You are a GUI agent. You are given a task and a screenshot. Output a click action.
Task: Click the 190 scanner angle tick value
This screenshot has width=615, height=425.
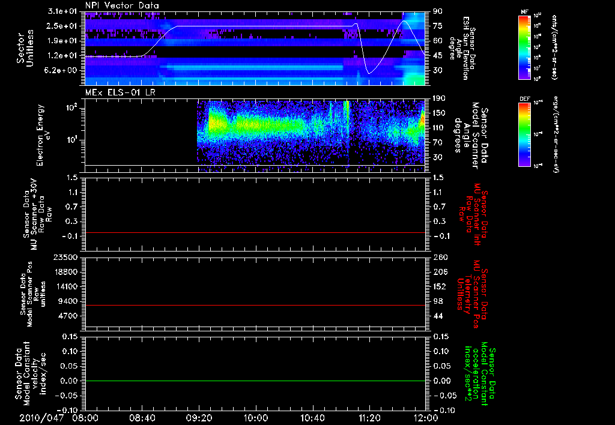(439, 98)
